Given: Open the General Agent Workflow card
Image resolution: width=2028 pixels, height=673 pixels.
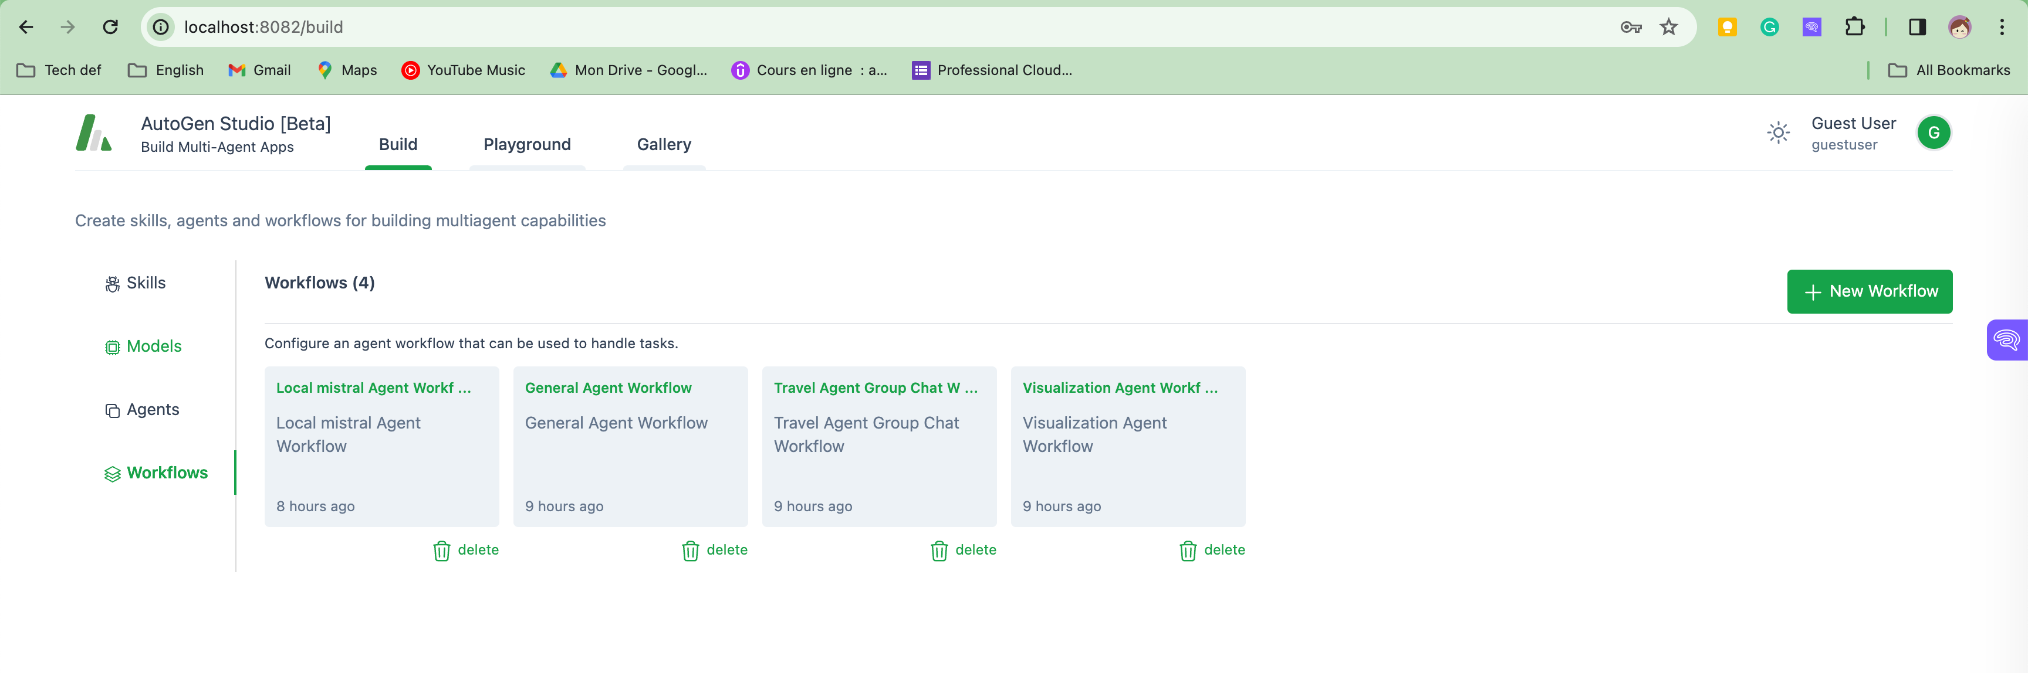Looking at the screenshot, I should 630,446.
